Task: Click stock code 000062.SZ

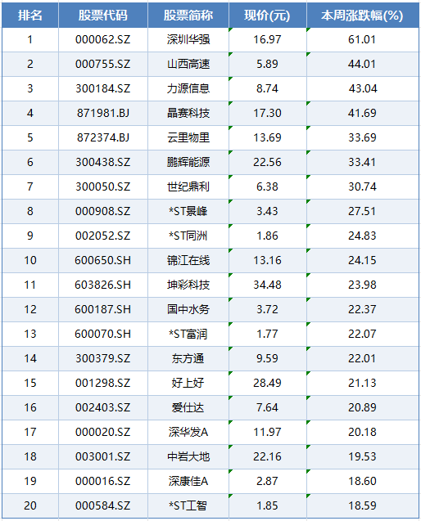Action: pyautogui.click(x=103, y=39)
